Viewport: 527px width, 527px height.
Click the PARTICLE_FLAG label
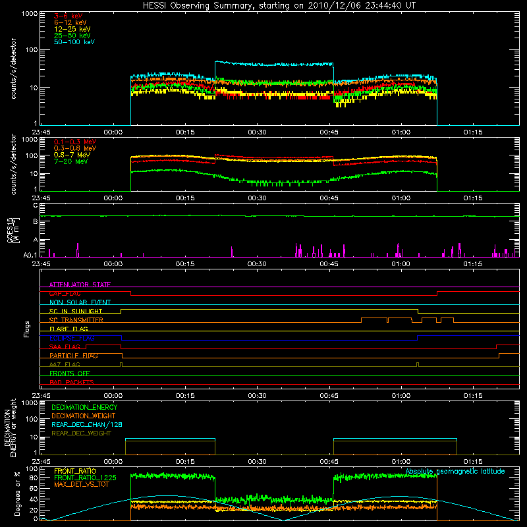click(x=74, y=356)
